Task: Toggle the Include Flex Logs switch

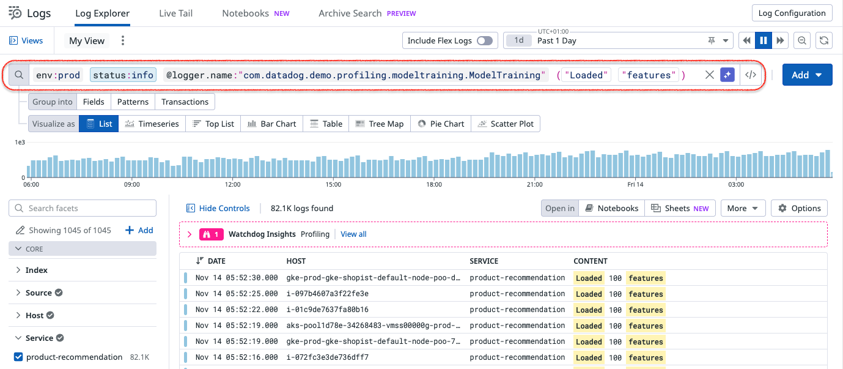Action: 484,40
